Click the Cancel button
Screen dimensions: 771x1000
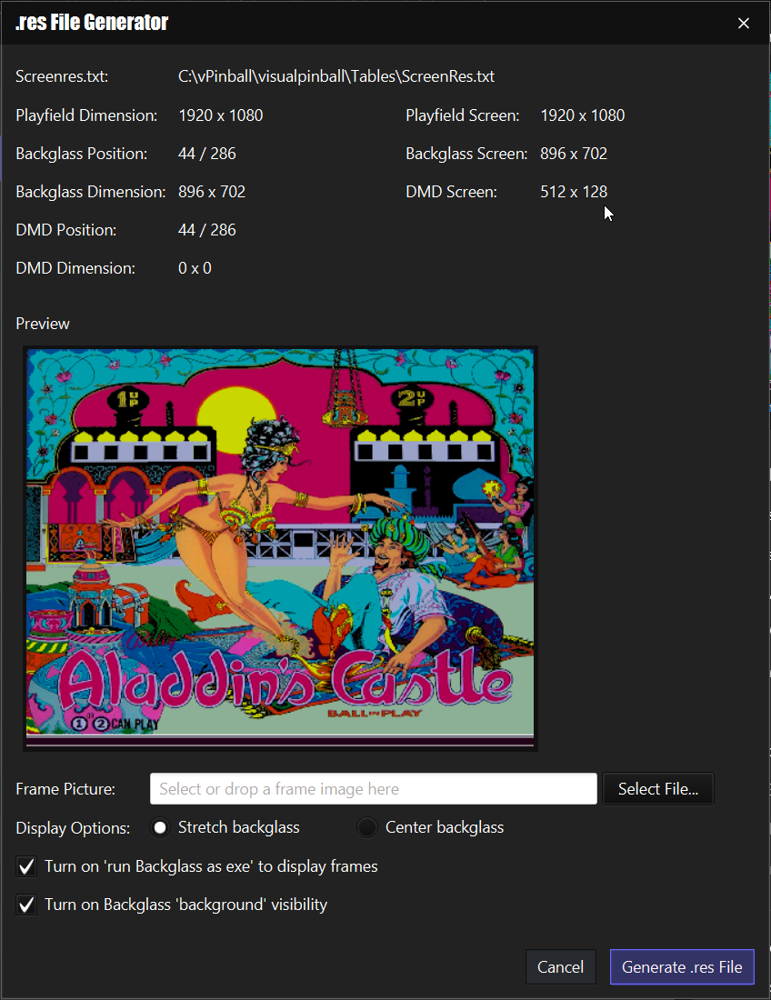point(561,967)
